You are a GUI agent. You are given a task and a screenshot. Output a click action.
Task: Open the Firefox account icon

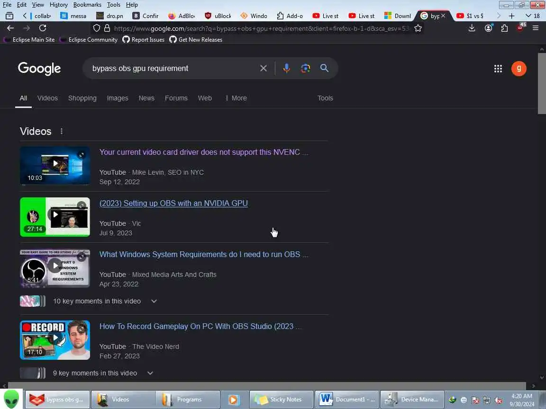489,28
